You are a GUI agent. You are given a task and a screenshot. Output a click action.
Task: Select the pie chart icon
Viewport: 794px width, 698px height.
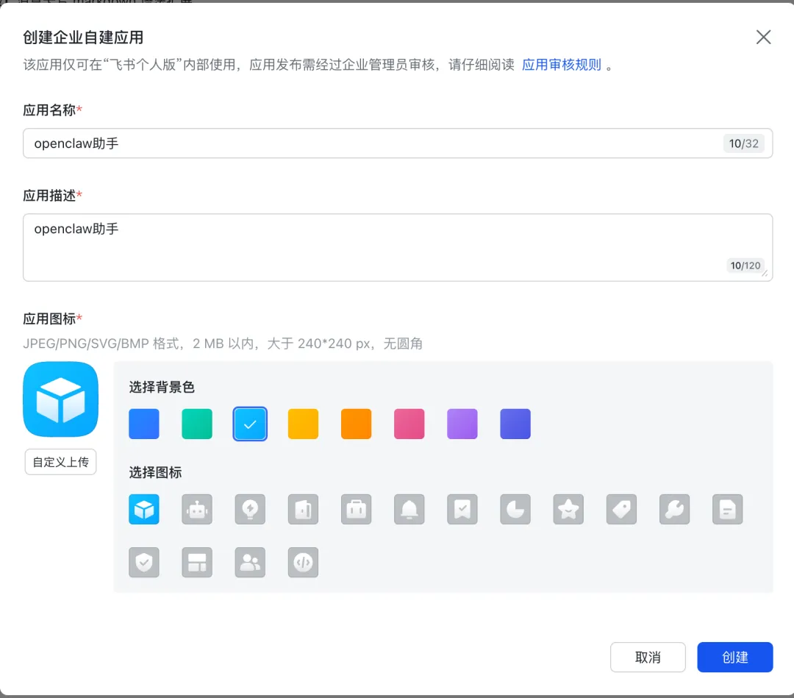click(515, 509)
